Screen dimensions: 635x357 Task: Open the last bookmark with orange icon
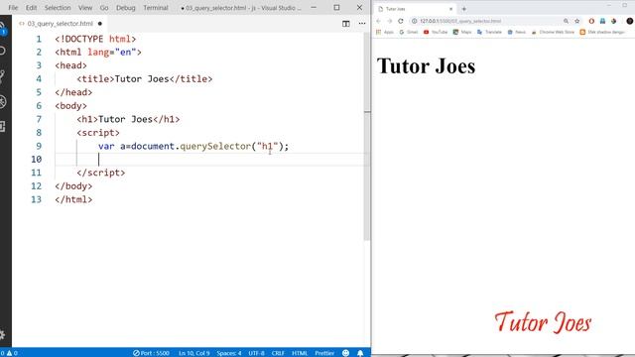tap(602, 32)
